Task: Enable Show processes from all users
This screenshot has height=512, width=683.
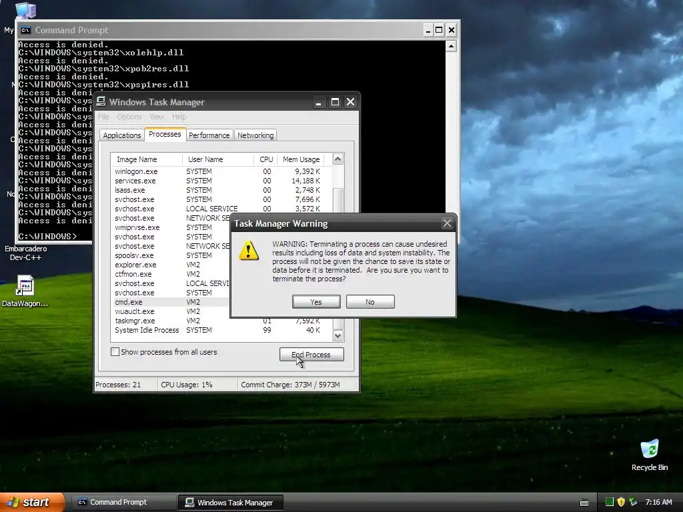Action: 115,352
